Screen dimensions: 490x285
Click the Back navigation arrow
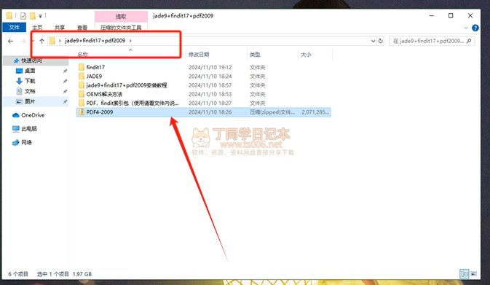[11, 41]
